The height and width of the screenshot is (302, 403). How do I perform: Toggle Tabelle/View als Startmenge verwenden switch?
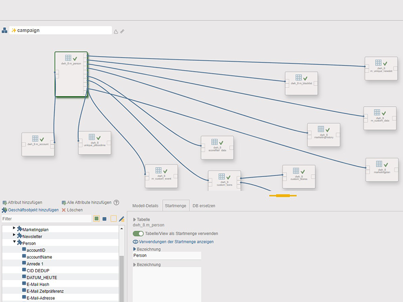[x=138, y=234]
